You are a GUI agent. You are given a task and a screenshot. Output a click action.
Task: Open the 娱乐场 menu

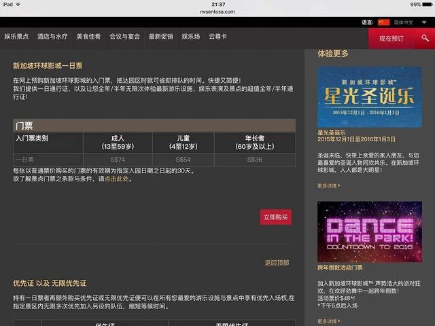[191, 36]
